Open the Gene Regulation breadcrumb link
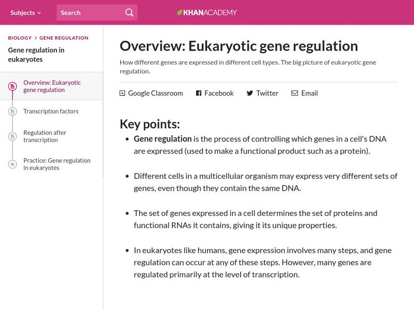Viewport: 414px width, 310px height. point(64,38)
